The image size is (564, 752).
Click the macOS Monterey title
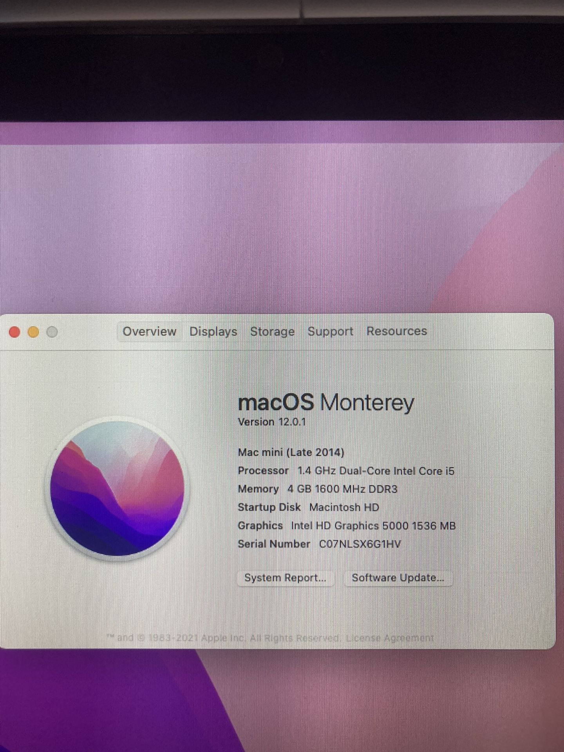326,402
